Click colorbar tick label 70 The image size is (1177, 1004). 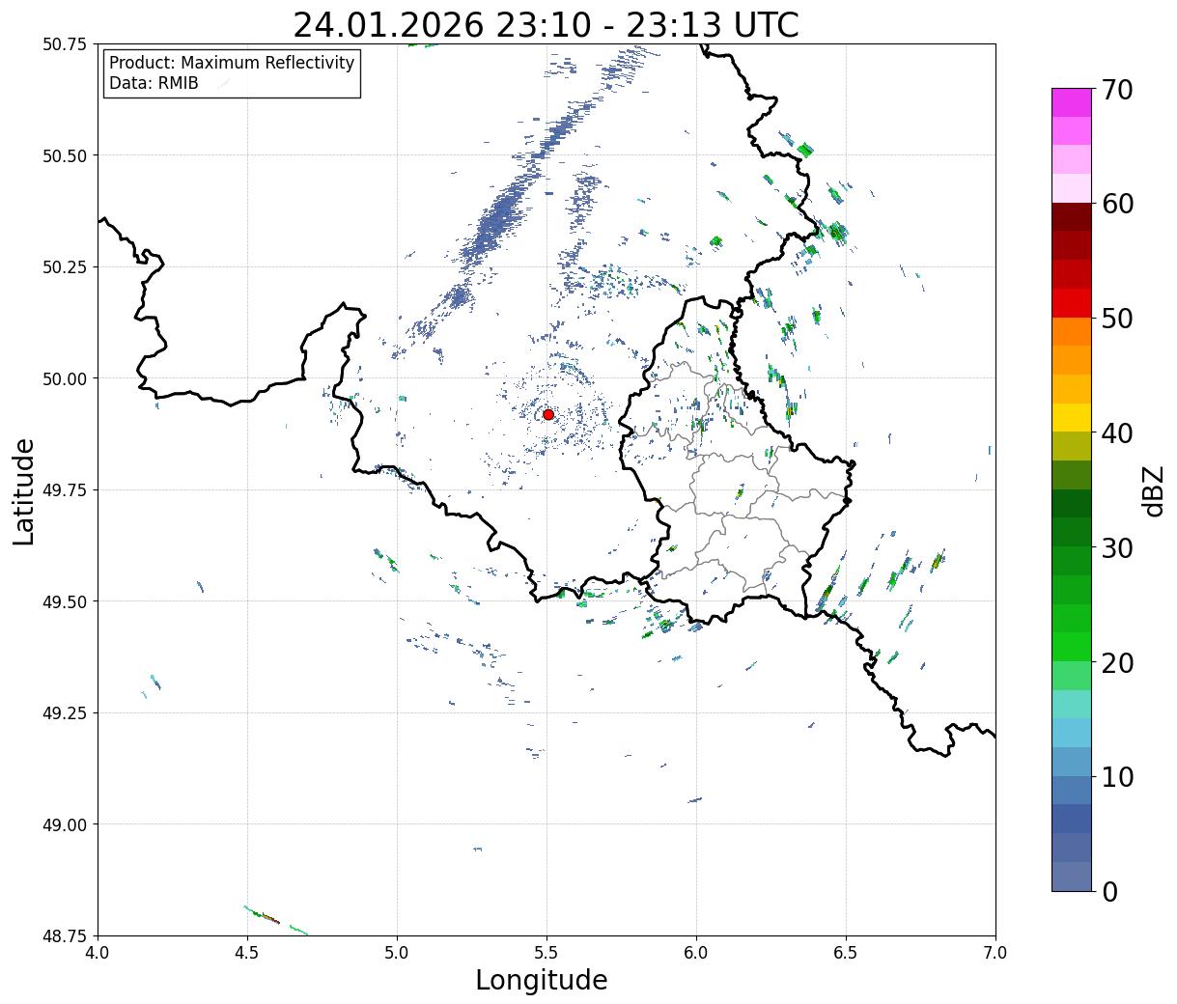(1117, 90)
